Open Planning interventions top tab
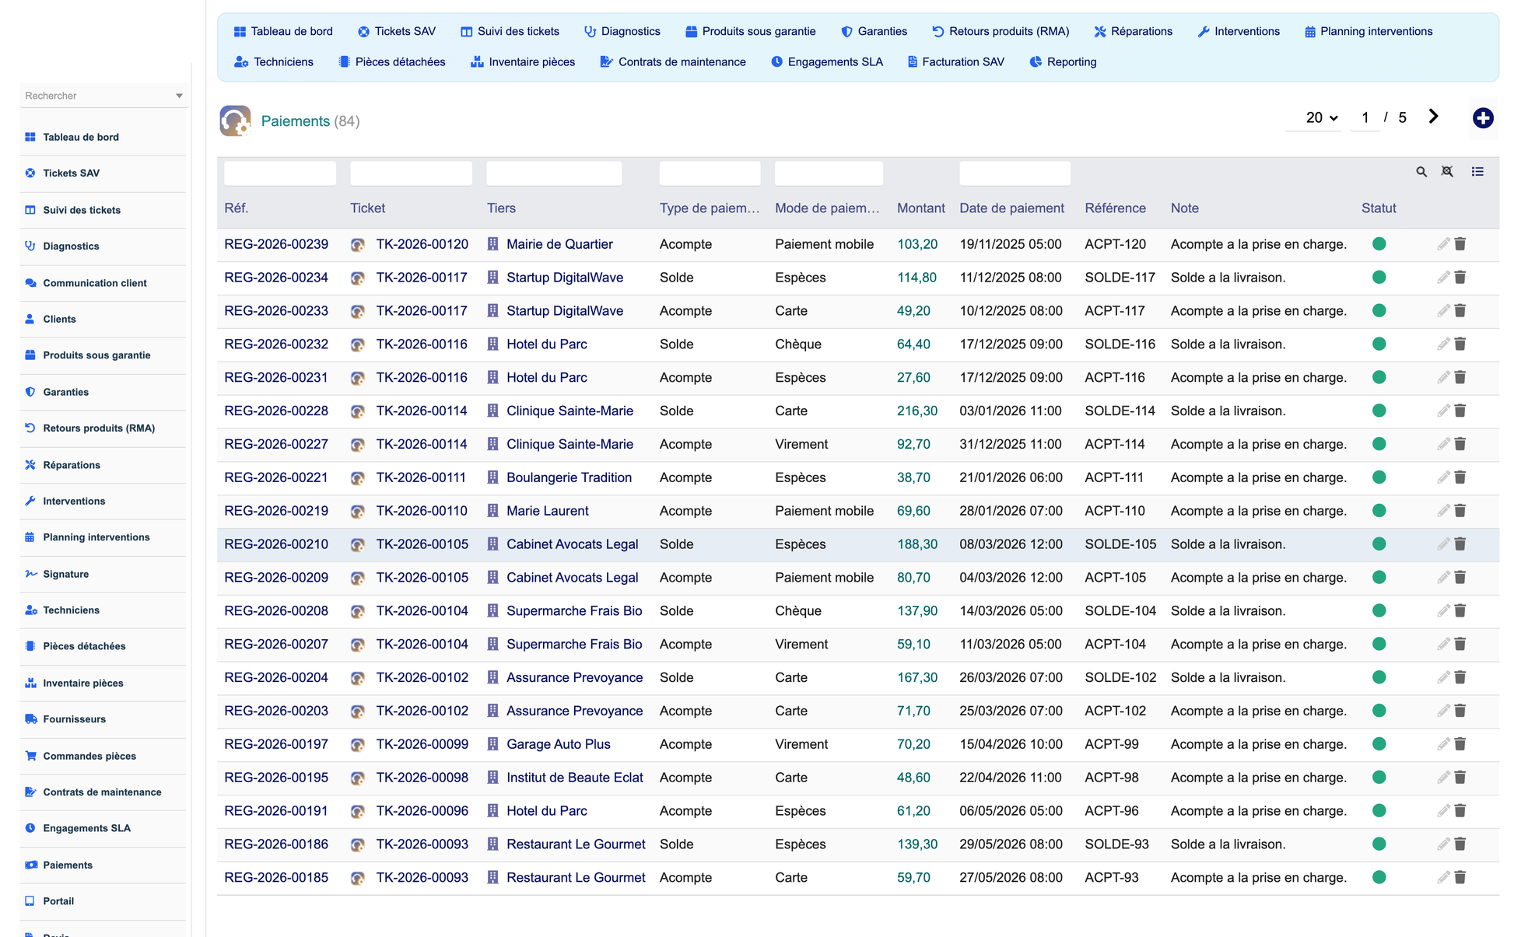This screenshot has height=937, width=1514. tap(1369, 31)
